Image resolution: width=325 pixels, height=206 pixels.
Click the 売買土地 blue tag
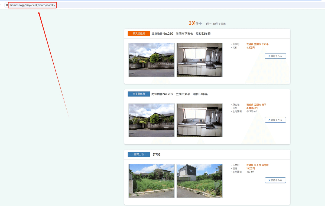tap(139, 154)
